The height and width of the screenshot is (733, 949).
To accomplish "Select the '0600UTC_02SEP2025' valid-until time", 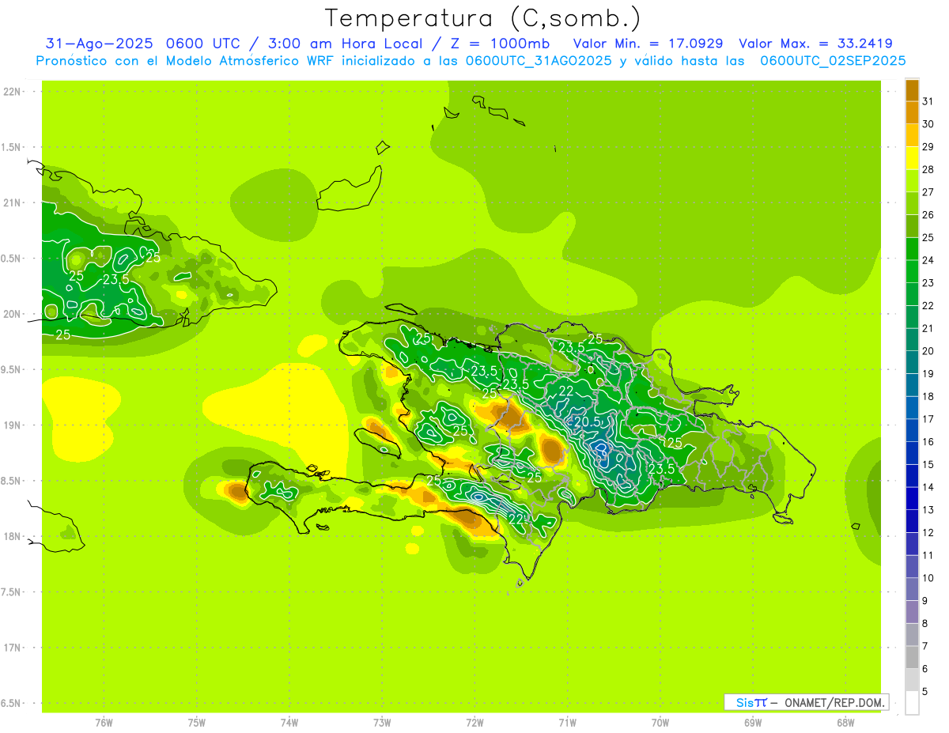I will pos(833,61).
